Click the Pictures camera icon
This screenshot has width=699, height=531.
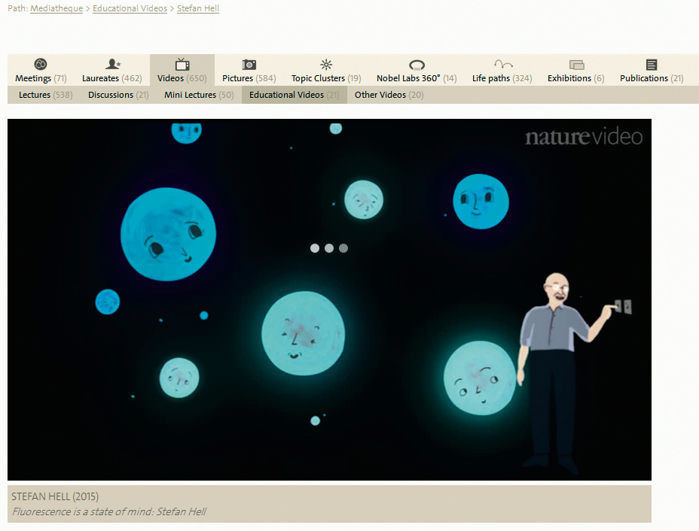click(x=249, y=65)
